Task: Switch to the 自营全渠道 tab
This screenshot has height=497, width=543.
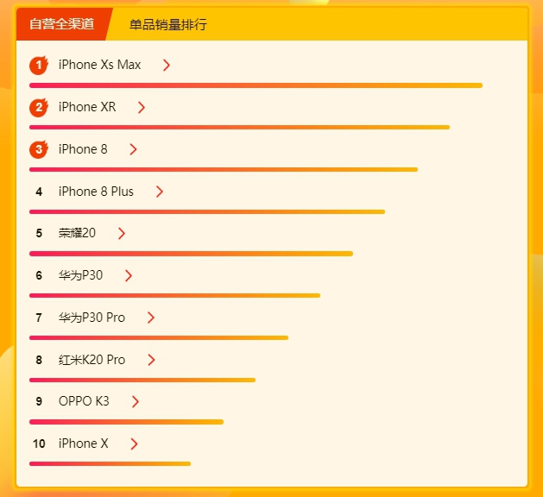Action: 61,24
